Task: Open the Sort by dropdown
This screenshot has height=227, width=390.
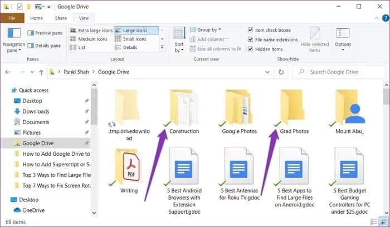Action: pos(179,40)
